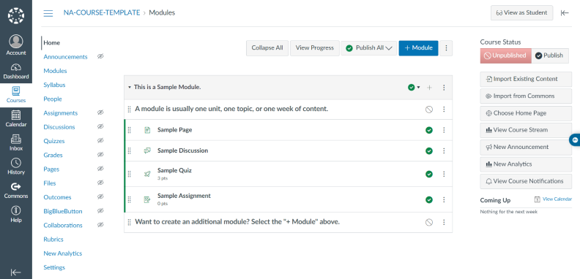Open Inbox in global navigation
Image resolution: width=580 pixels, height=279 pixels.
[x=16, y=143]
